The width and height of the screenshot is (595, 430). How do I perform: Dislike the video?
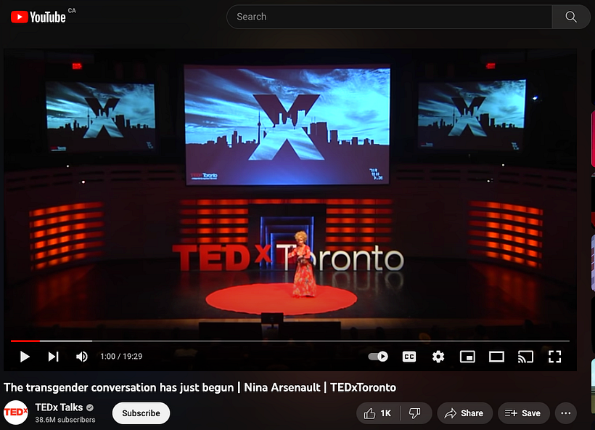pos(416,413)
